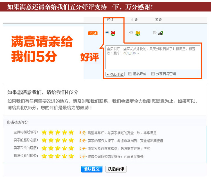Screen dimensions: 211x180
Task: Postpone rating with 以后再评 button
Action: tap(116, 169)
